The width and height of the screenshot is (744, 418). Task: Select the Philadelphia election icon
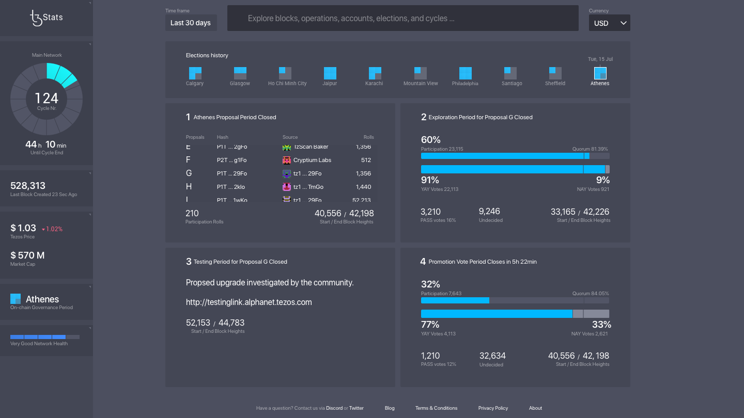click(x=464, y=73)
